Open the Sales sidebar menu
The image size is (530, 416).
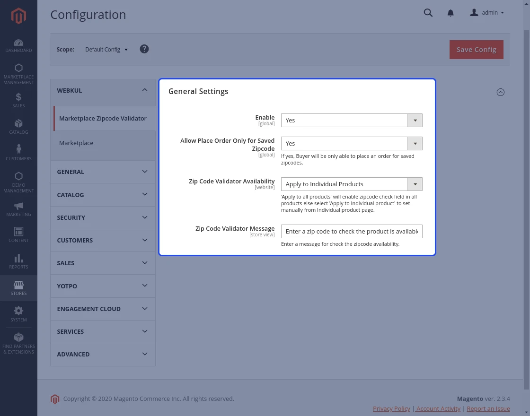[18, 100]
